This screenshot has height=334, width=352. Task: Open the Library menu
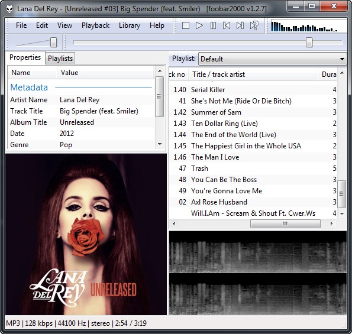pos(130,25)
